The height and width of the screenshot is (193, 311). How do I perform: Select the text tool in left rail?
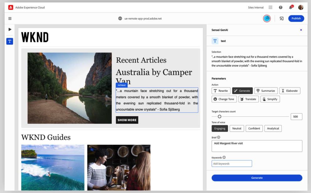click(x=10, y=41)
